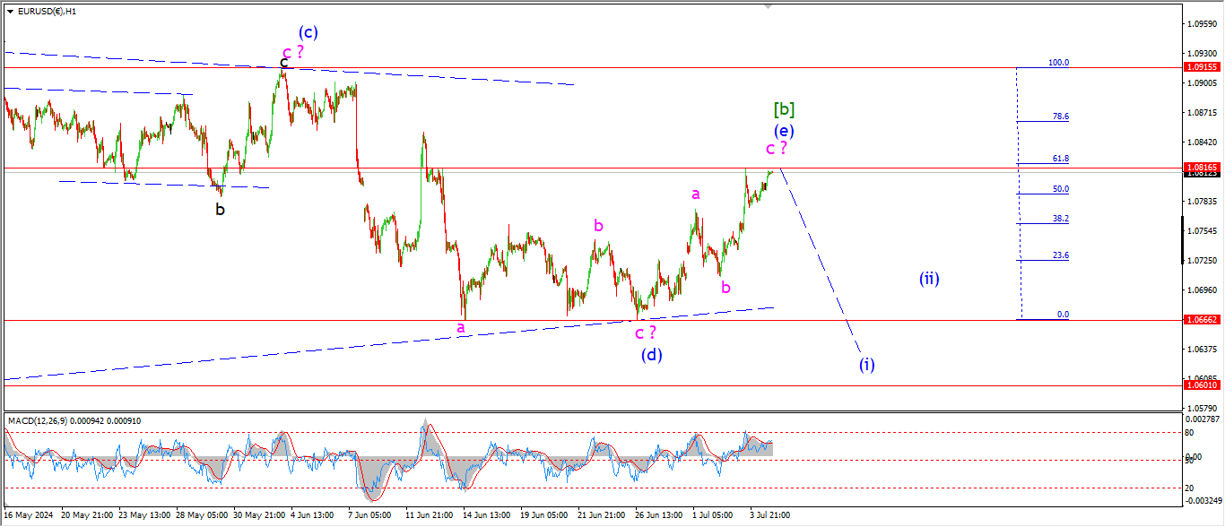Click the chart shift triangle marker
Screen dimensions: 1225x527
pos(768,6)
